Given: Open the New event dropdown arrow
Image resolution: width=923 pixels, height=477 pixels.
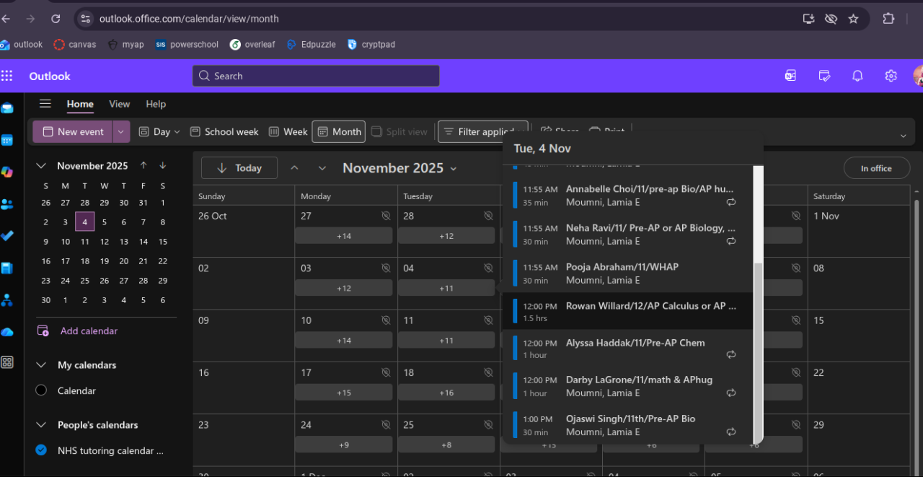Looking at the screenshot, I should pyautogui.click(x=121, y=132).
